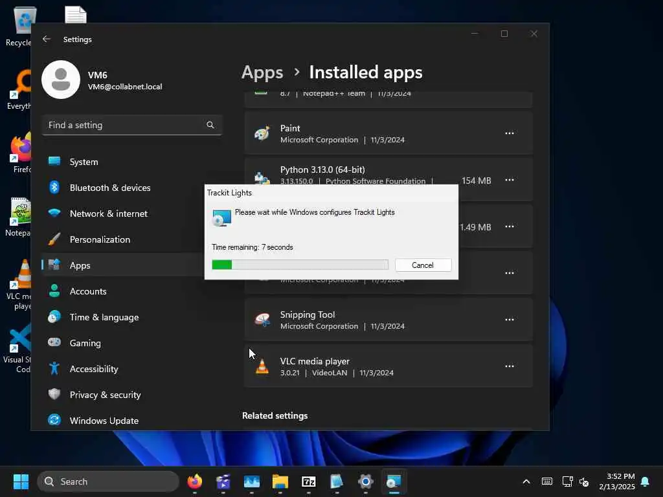Click the Snipping Tool app icon
This screenshot has height=497, width=663.
tap(262, 320)
